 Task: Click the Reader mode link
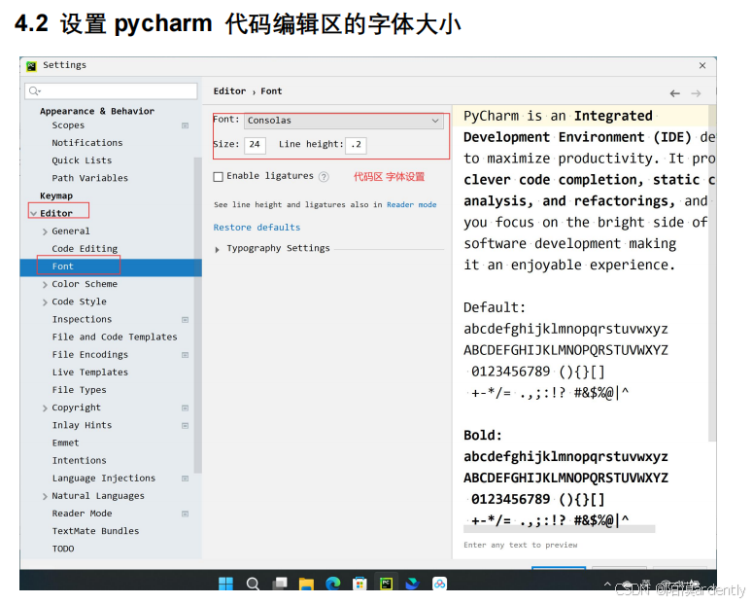[x=412, y=205]
